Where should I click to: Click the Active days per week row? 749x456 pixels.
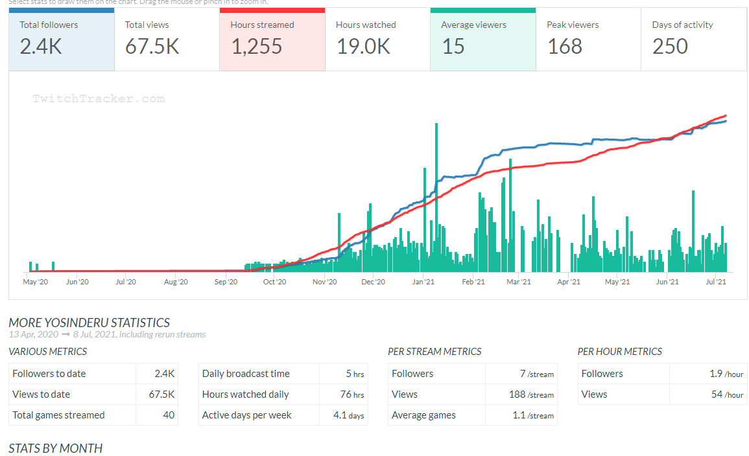click(283, 415)
